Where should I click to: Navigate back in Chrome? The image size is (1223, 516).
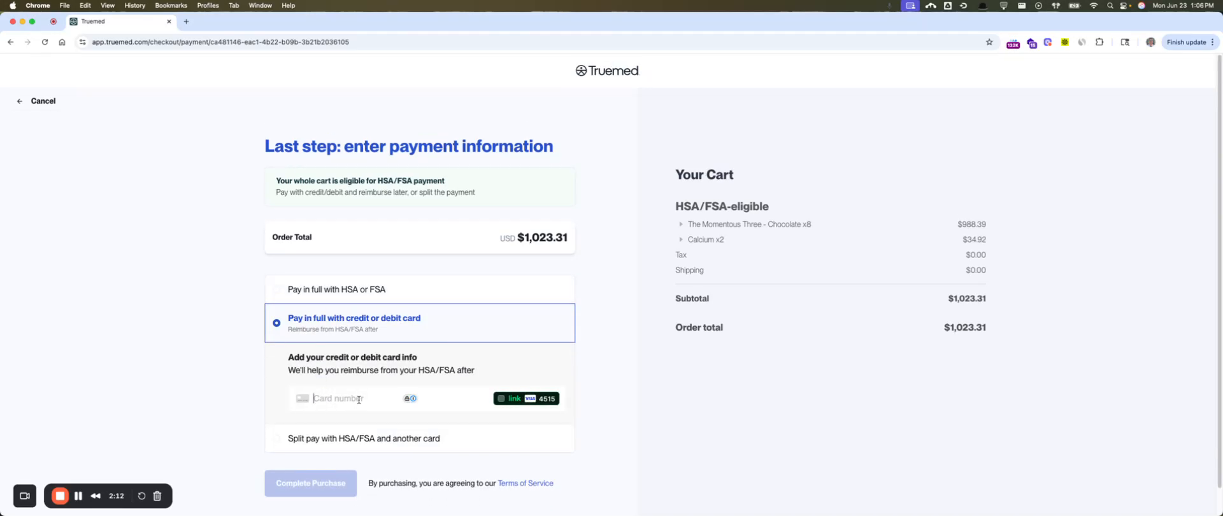10,42
